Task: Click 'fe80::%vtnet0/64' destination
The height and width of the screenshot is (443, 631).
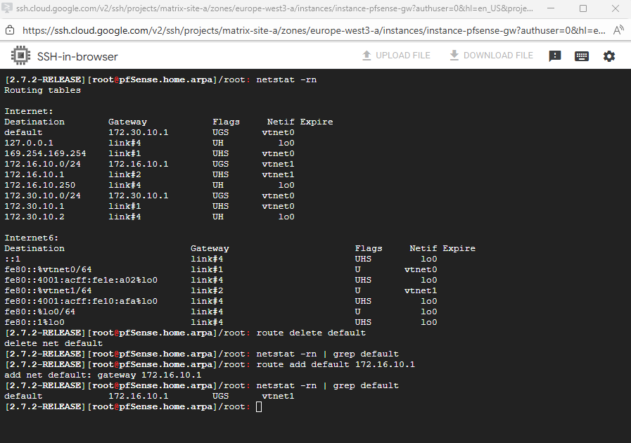Action: [x=48, y=269]
